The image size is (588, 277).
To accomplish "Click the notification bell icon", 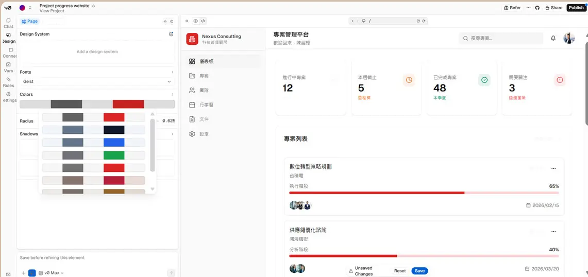I will click(553, 38).
